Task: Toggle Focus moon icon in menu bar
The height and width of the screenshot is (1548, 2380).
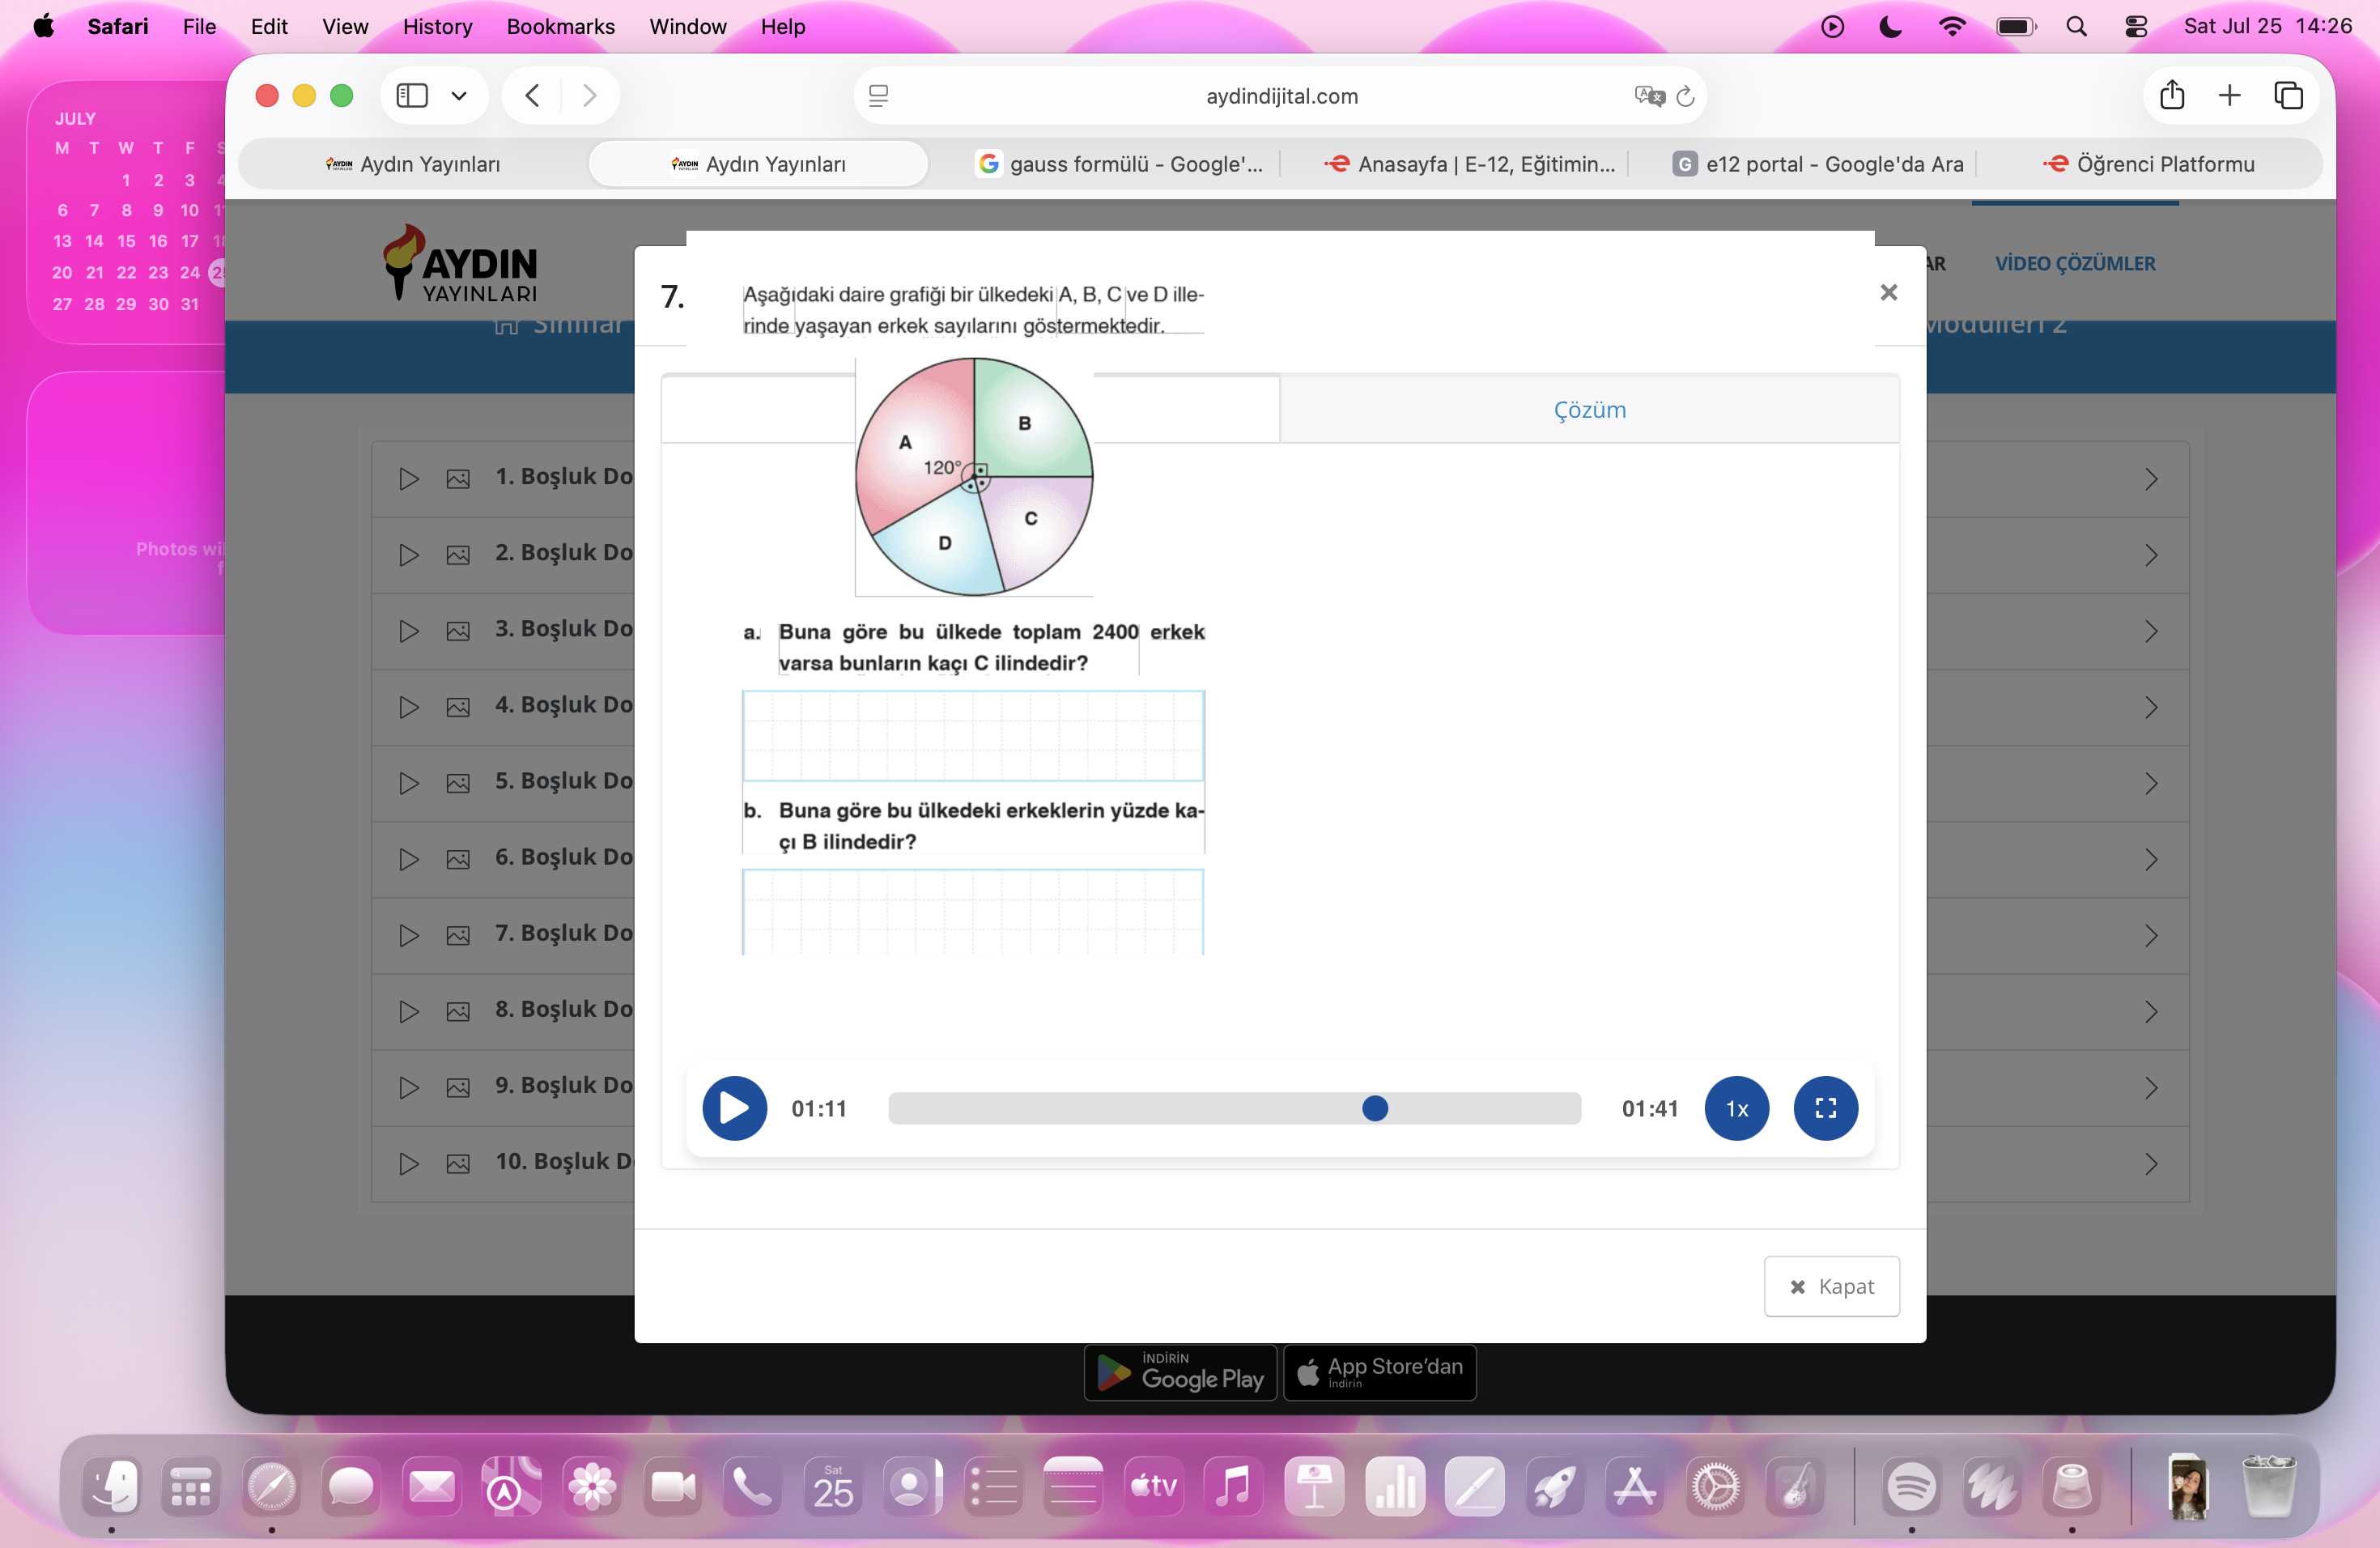Action: (1890, 26)
